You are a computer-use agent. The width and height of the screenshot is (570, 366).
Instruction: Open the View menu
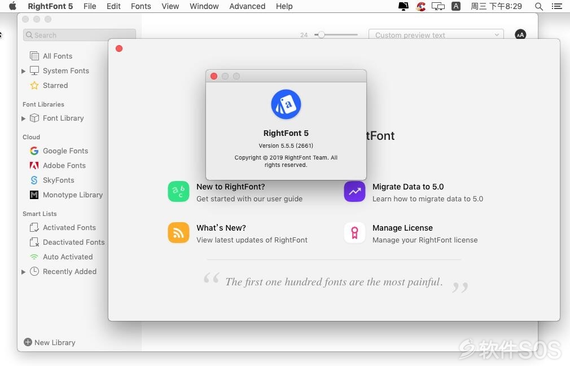coord(170,6)
